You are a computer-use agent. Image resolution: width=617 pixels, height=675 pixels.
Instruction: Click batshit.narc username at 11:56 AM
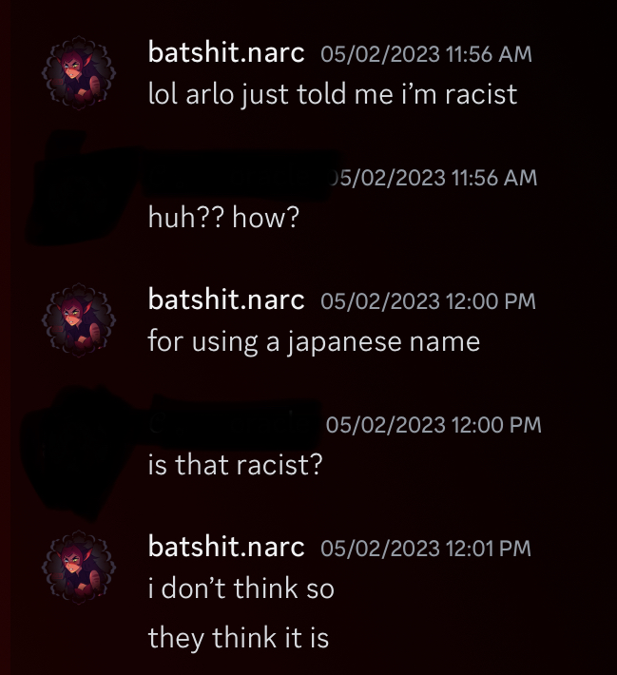(226, 53)
